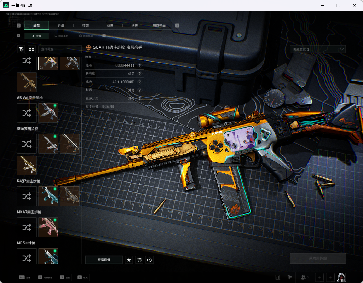
Task: Click the second empty squad slot plus
Action: pos(330,277)
